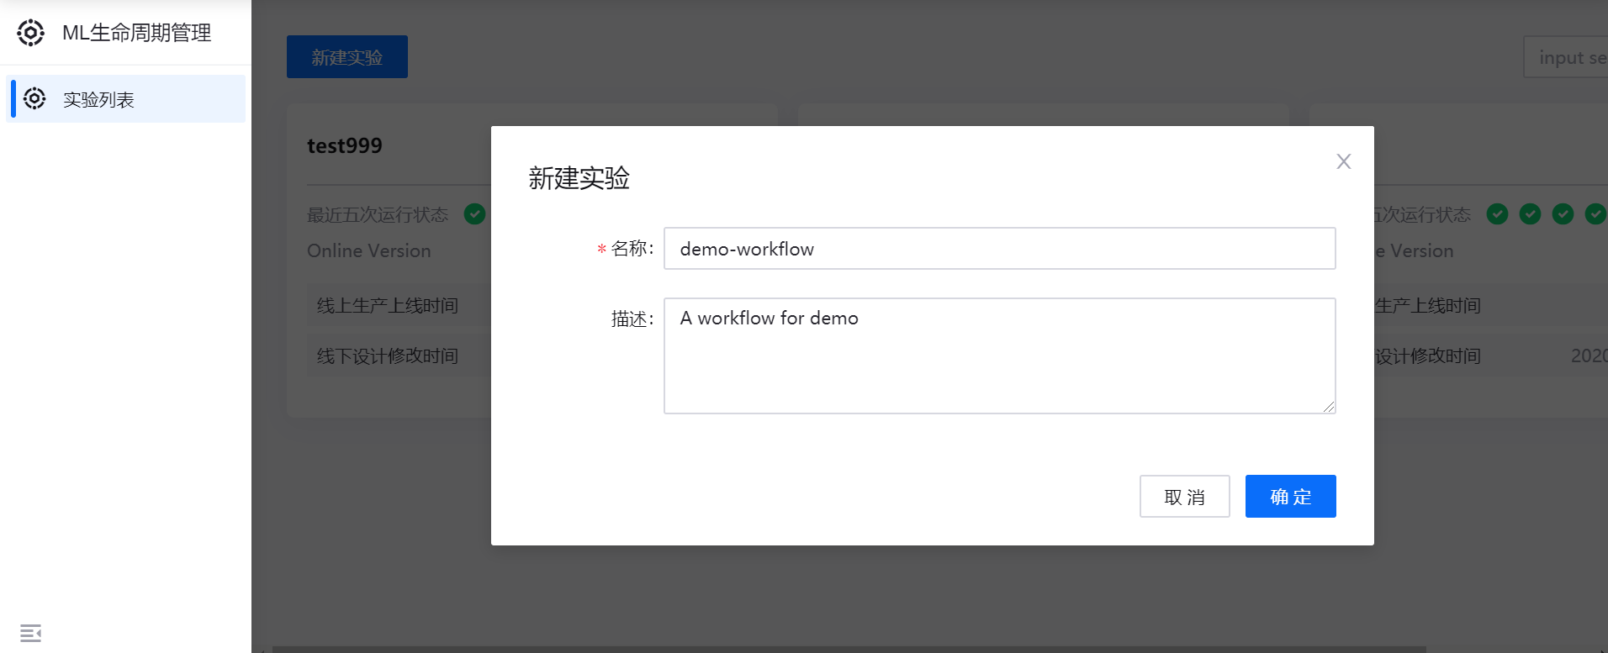1608x653 pixels.
Task: Click the horizontal scrollbar at page bottom
Action: (849, 650)
